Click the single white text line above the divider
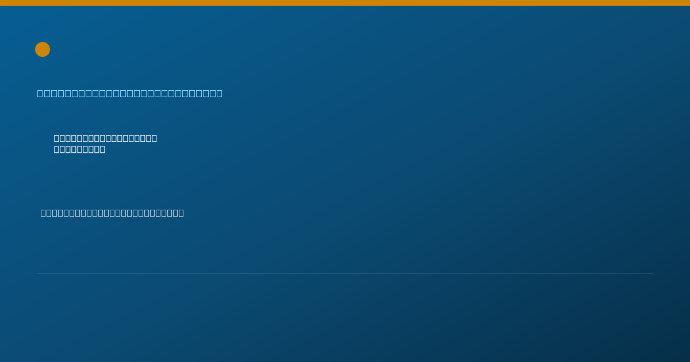The width and height of the screenshot is (690, 362). [x=112, y=213]
